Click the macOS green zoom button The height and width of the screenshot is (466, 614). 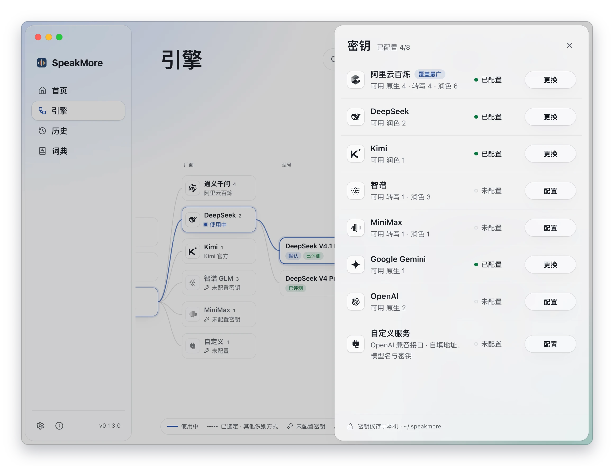click(x=59, y=37)
